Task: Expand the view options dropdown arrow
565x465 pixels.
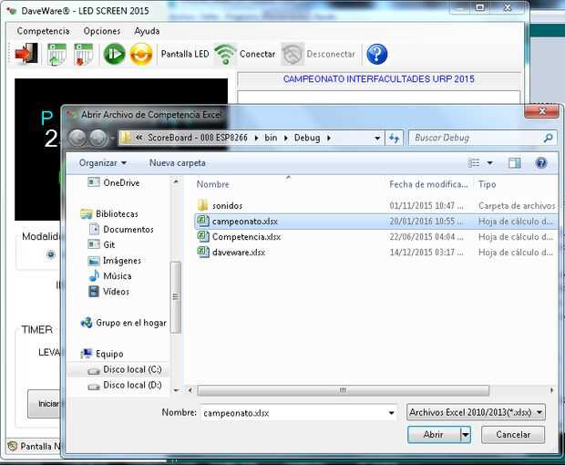Action: point(489,163)
